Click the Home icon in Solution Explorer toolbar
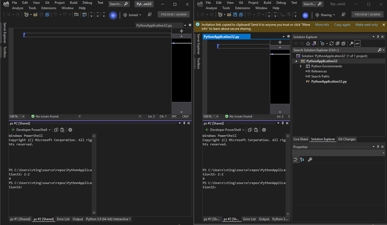The height and width of the screenshot is (225, 387). tap(308, 43)
